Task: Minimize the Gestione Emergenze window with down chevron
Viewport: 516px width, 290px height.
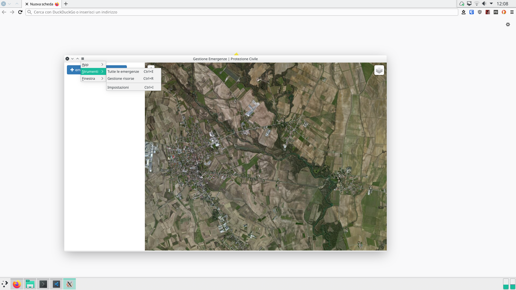Action: (72, 59)
